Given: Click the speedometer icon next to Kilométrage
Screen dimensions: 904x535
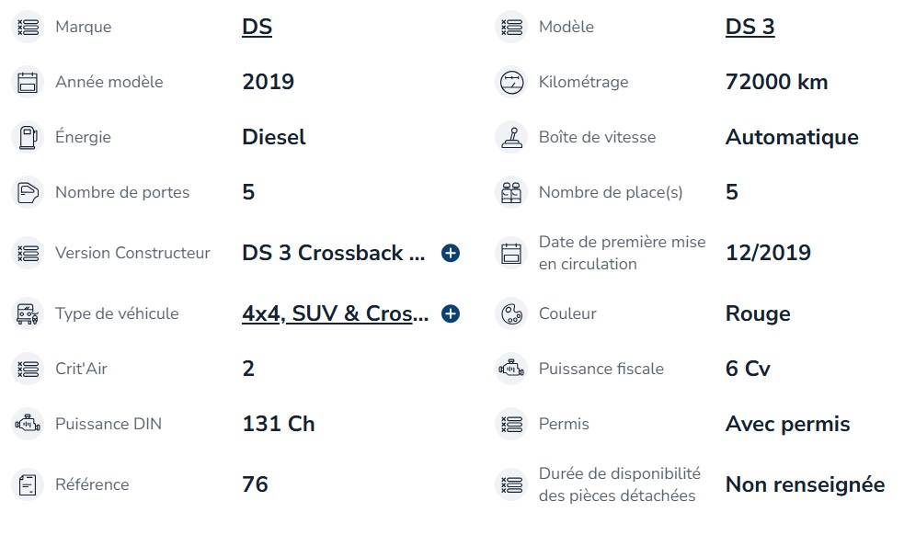Looking at the screenshot, I should click(x=510, y=82).
